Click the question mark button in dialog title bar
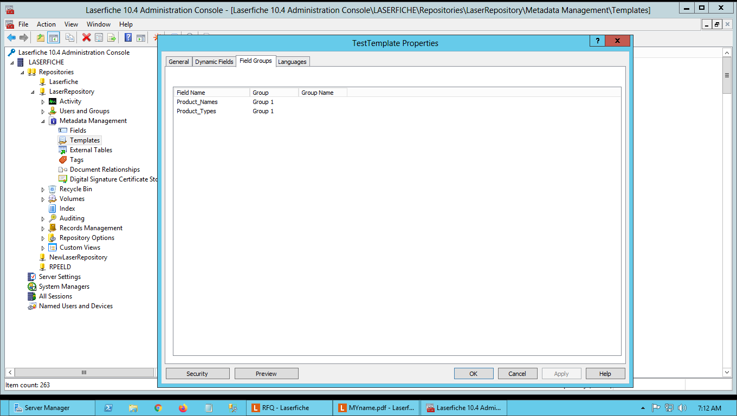Image resolution: width=737 pixels, height=416 pixels. [597, 41]
